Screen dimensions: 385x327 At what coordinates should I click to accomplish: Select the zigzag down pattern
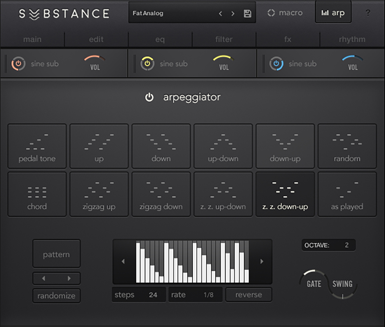161,194
